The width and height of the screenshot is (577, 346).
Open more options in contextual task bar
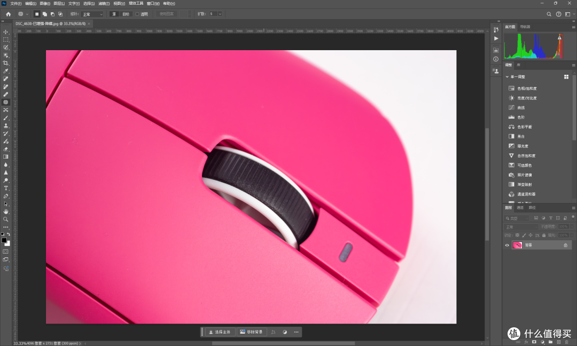point(296,332)
